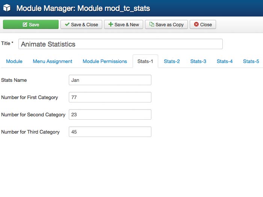The width and height of the screenshot is (263, 197).
Task: Click the green Save button
Action: click(x=31, y=24)
